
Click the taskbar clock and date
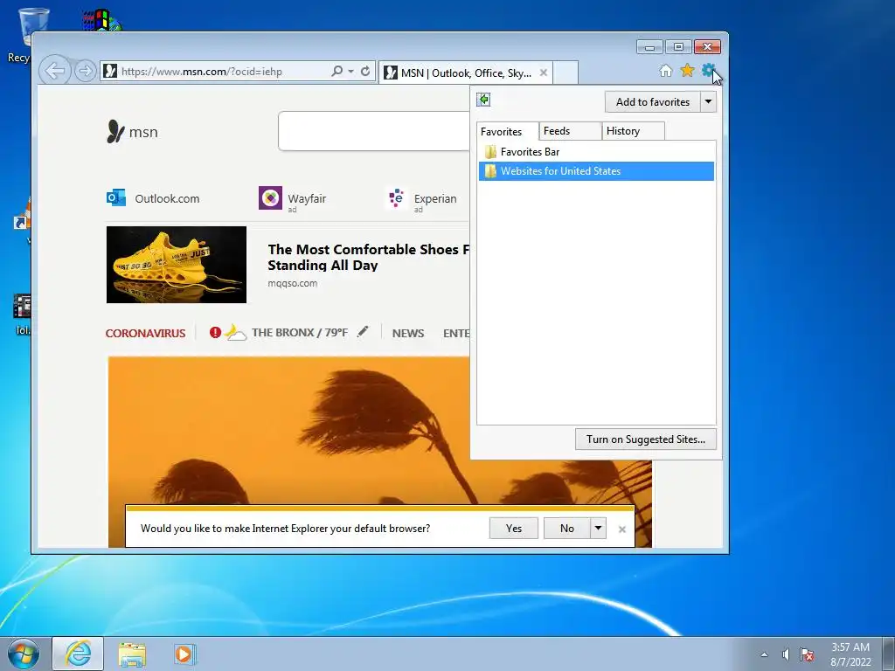pos(850,654)
